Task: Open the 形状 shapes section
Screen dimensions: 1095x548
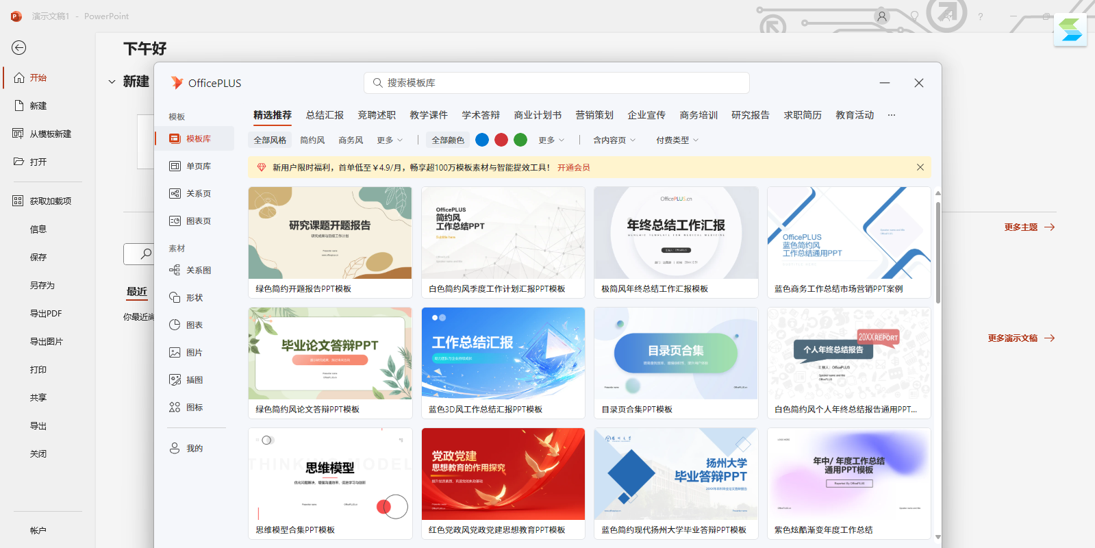Action: [194, 298]
